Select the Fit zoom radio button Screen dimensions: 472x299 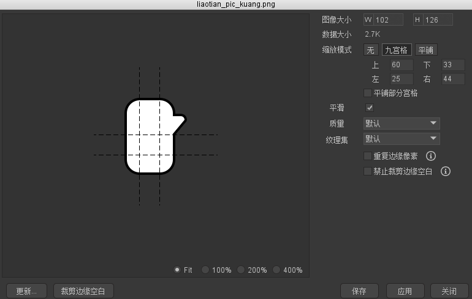[177, 270]
